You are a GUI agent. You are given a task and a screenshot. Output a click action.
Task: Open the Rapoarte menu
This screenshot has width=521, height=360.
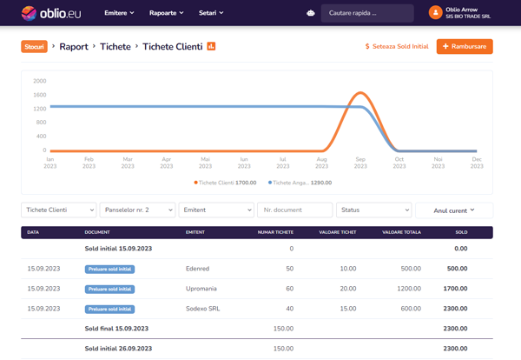pyautogui.click(x=166, y=13)
